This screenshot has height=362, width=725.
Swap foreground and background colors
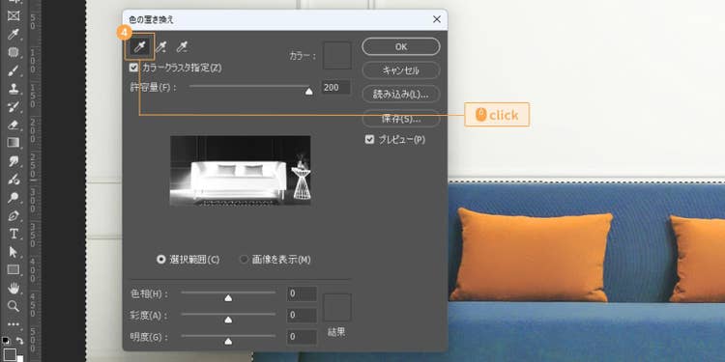click(x=19, y=341)
